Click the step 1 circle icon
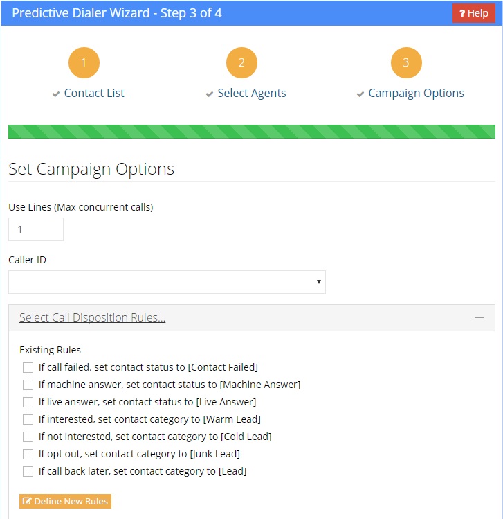Image resolution: width=503 pixels, height=519 pixels. click(x=84, y=63)
